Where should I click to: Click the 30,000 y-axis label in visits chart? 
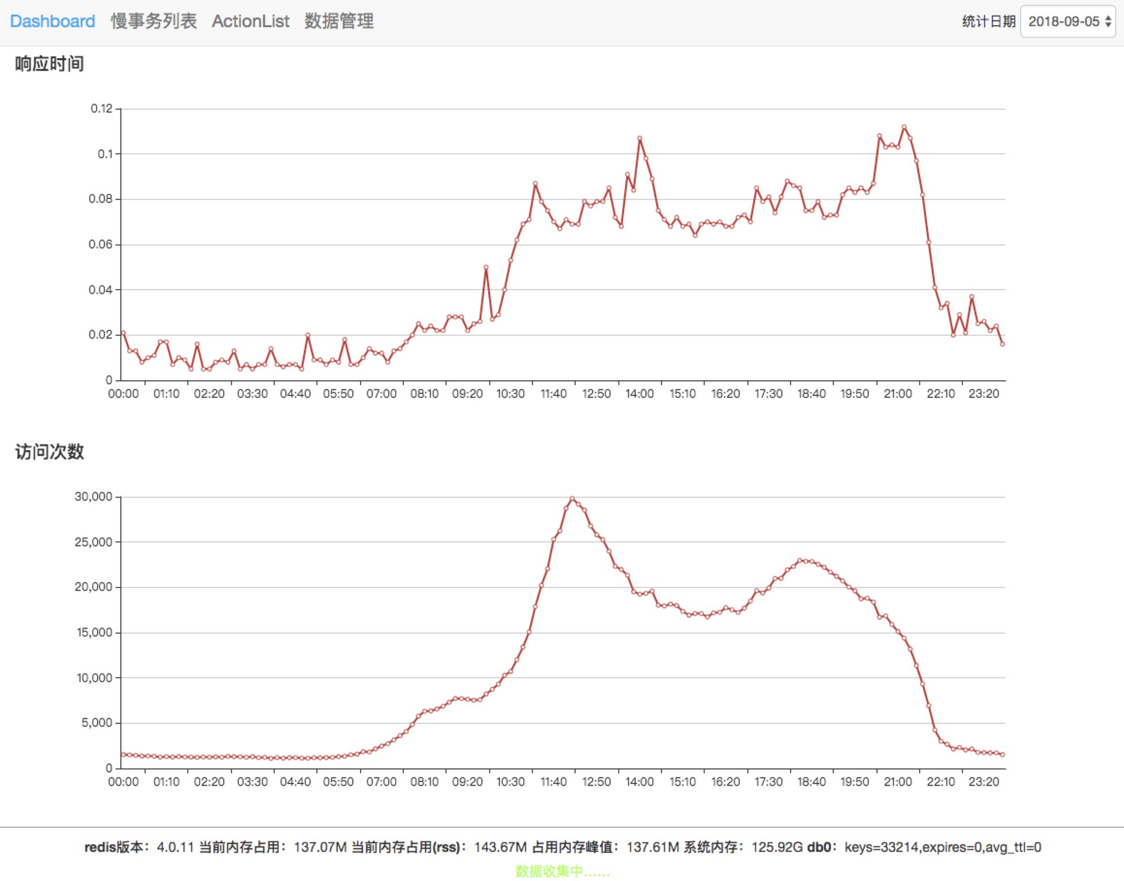click(93, 496)
